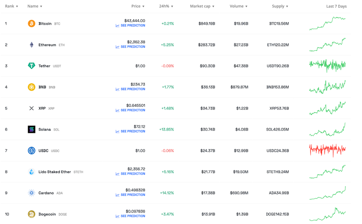362x224 pixels.
Task: Click the Bitcoin logo icon
Action: [32, 23]
